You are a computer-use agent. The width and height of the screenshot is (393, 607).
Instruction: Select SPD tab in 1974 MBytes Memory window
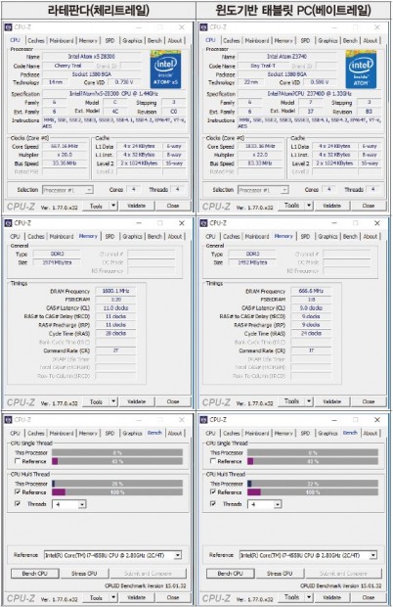tap(109, 237)
